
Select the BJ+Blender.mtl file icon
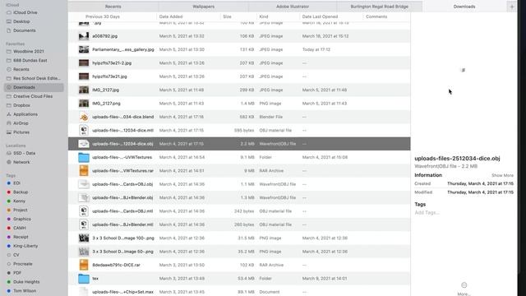coord(84,224)
